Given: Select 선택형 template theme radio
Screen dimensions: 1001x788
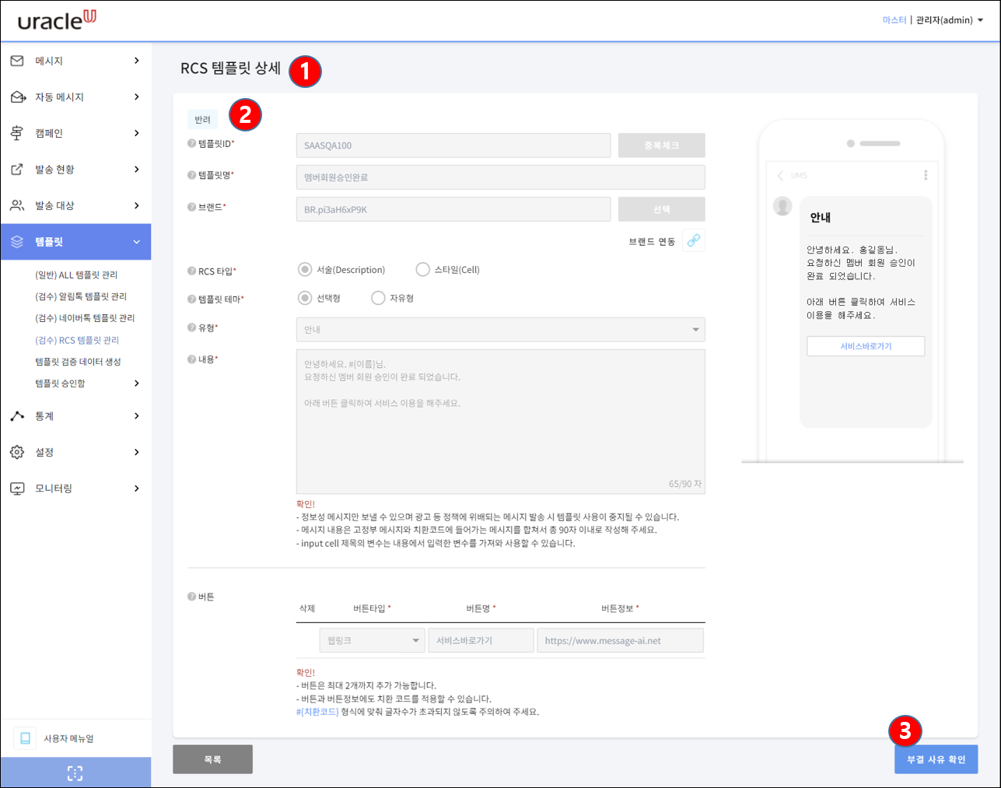Looking at the screenshot, I should coord(305,298).
